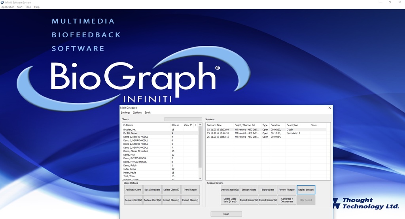The width and height of the screenshot is (405, 219).
Task: Open the Application menu
Action: pyautogui.click(x=8, y=7)
